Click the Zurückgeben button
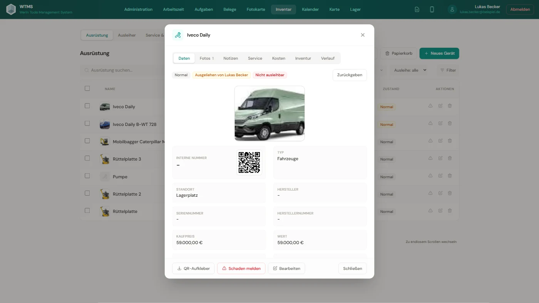539x303 pixels. (350, 75)
